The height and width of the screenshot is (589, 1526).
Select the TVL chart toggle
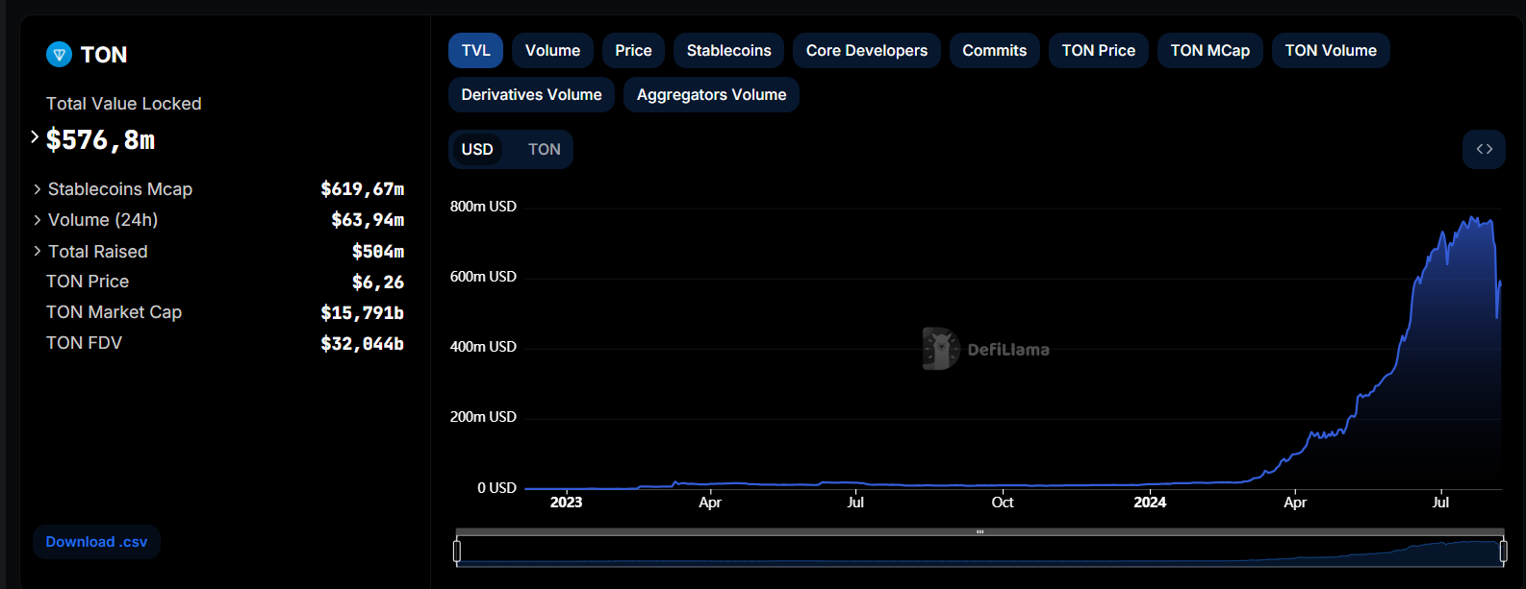pos(475,51)
